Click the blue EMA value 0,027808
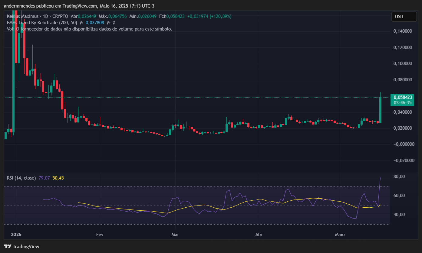The image size is (422, 253). [95, 23]
